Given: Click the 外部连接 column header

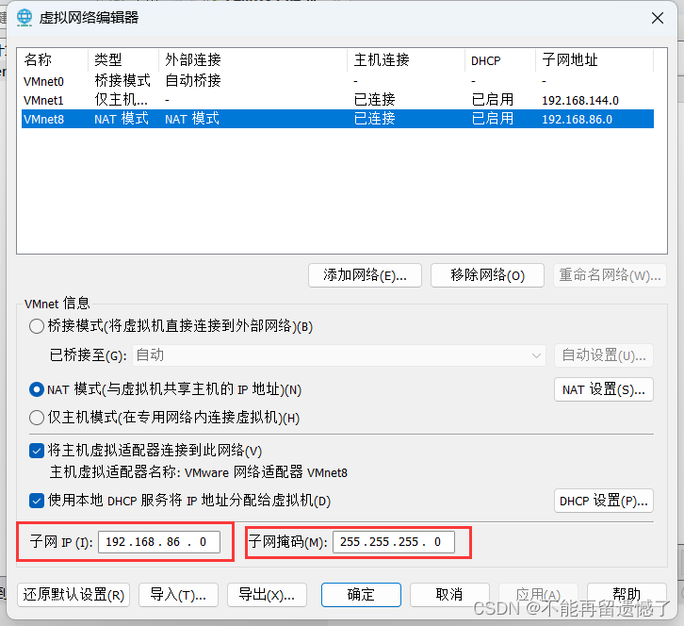Looking at the screenshot, I should tap(253, 59).
